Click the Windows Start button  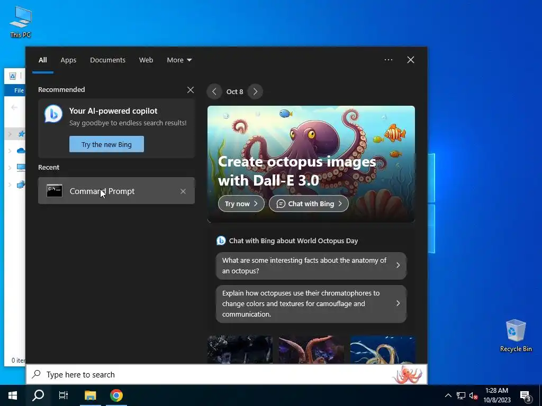[13, 395]
